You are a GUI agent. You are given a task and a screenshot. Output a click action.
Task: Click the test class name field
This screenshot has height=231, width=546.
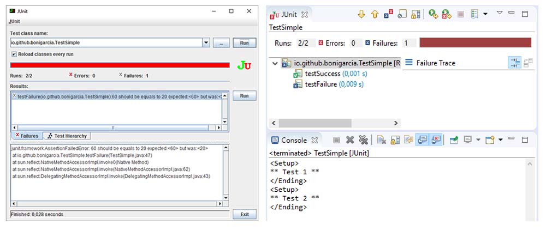coord(106,42)
